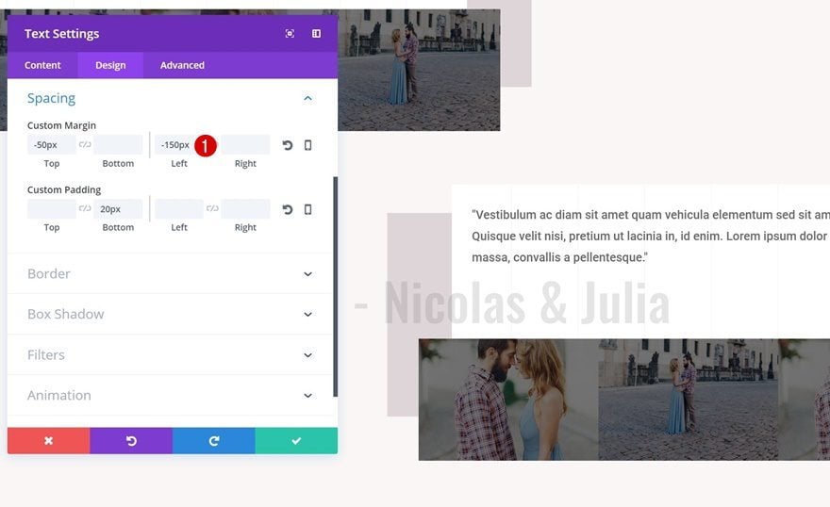The height and width of the screenshot is (507, 830).
Task: Open responsive options for Custom Margin
Action: 307,145
